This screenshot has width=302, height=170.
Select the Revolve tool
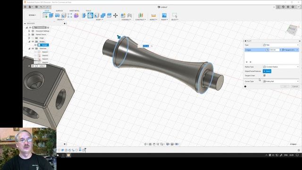58,16
